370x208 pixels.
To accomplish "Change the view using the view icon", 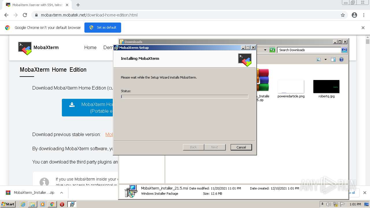I will [x=319, y=60].
